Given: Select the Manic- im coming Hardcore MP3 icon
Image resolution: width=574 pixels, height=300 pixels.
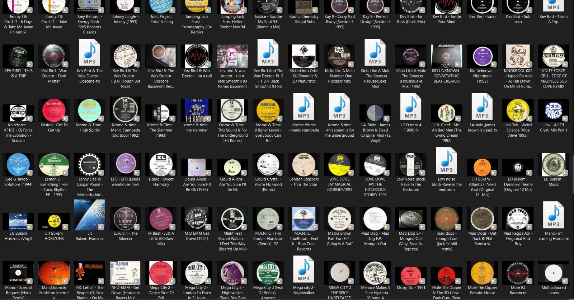Looking at the screenshot, I should (554, 216).
